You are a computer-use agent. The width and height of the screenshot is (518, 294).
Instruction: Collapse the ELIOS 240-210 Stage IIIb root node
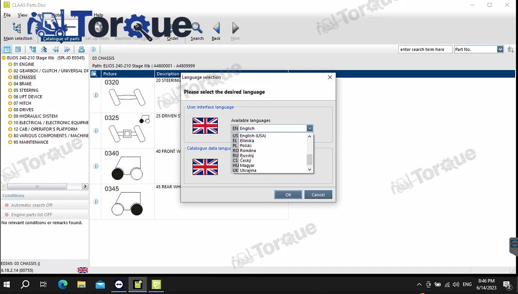[3, 58]
